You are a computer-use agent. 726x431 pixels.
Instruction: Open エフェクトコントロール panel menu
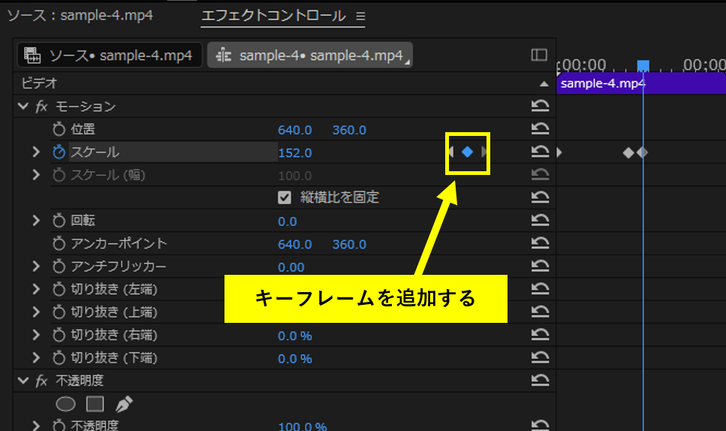(x=360, y=17)
